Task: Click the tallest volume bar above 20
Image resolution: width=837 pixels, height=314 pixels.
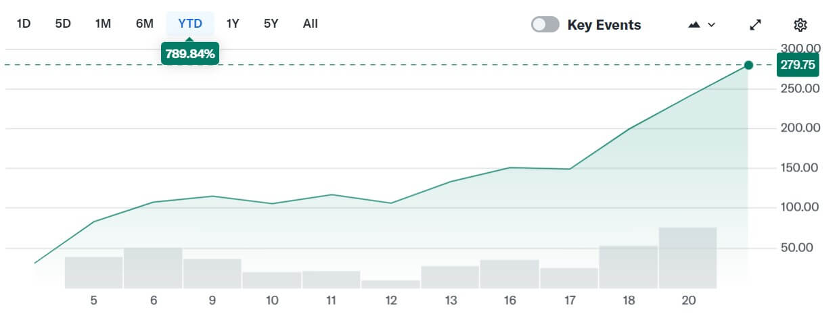Action: pos(687,258)
